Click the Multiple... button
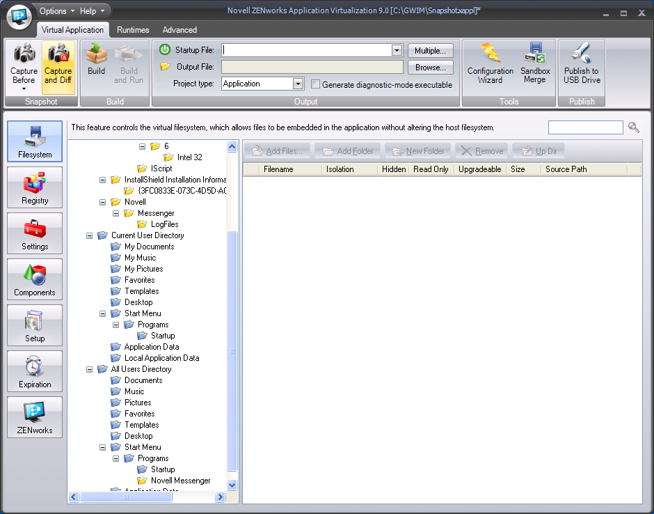This screenshot has width=654, height=514. [x=431, y=51]
